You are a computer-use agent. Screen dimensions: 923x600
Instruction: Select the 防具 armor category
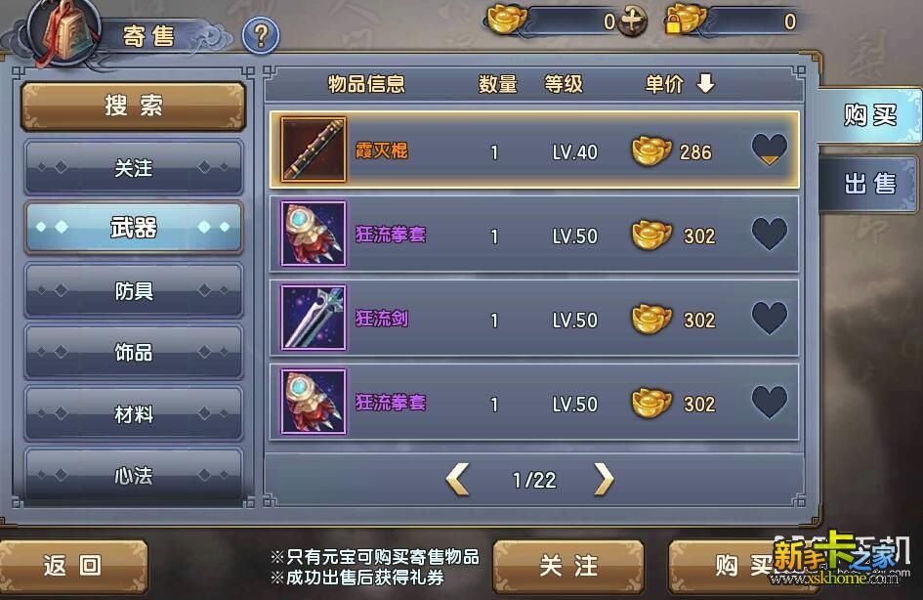point(134,290)
